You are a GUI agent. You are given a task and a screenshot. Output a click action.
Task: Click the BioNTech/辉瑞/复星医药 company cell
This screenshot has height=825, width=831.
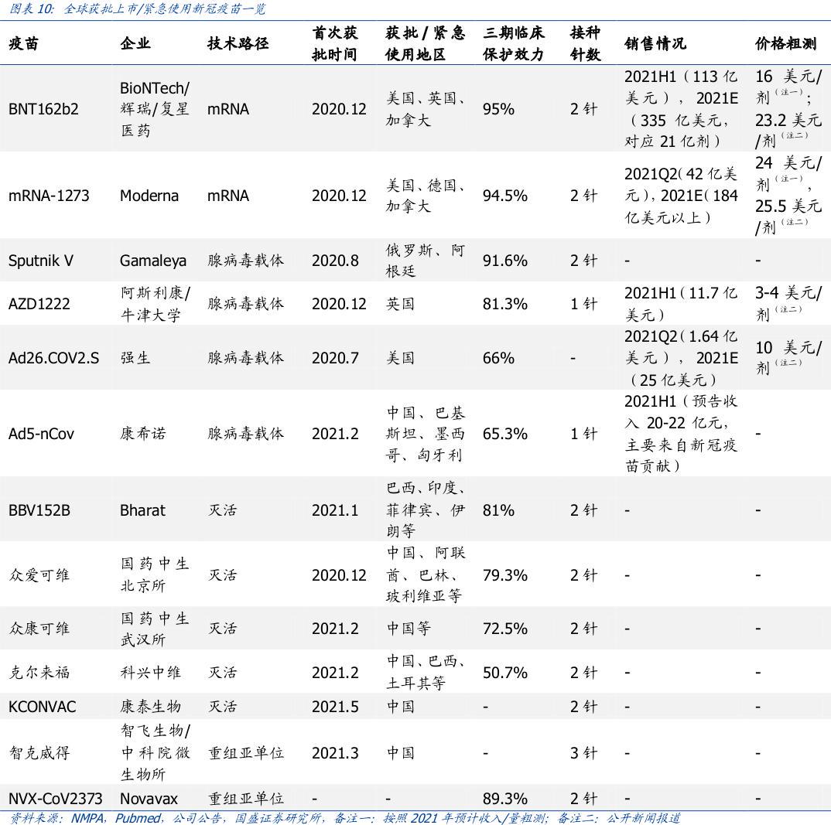point(155,109)
